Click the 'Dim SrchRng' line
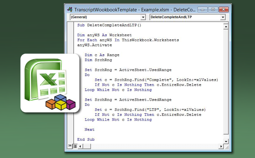The image size is (255, 158). tap(98, 60)
